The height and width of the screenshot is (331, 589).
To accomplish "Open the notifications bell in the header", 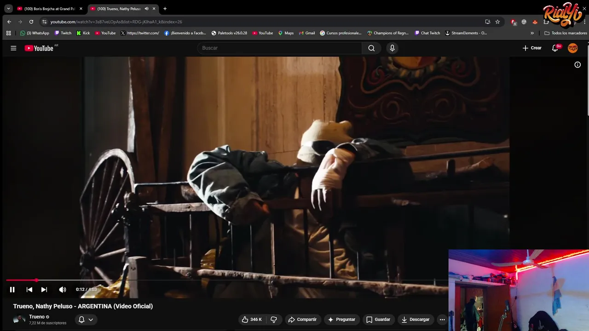I will click(555, 48).
